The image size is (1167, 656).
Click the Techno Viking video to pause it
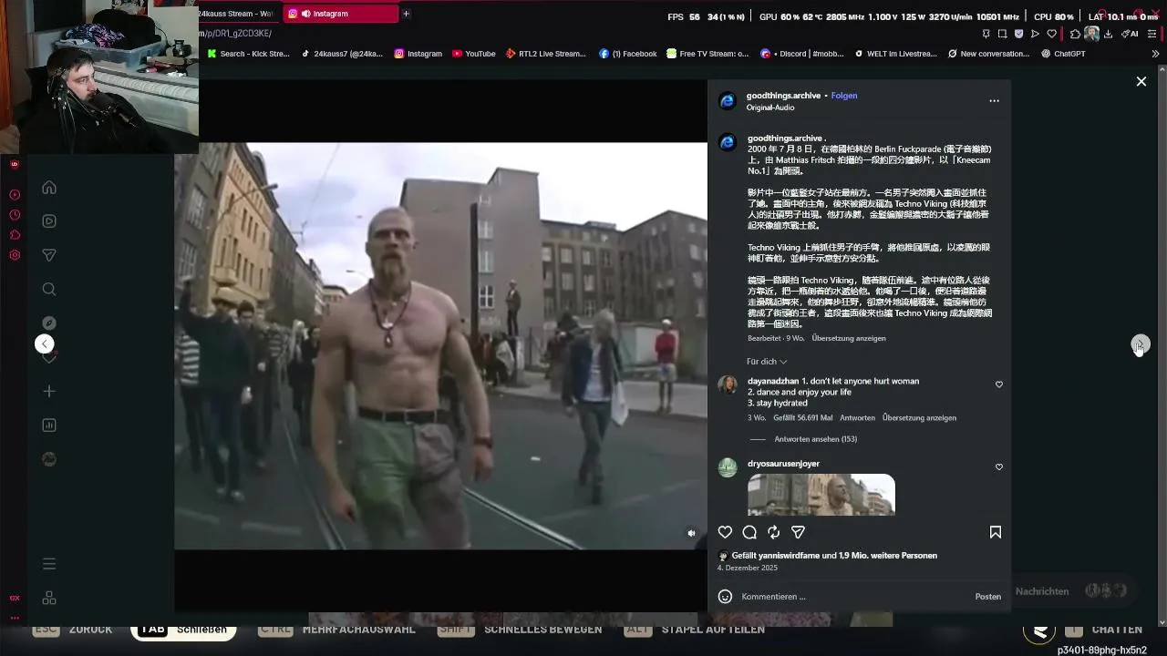440,346
